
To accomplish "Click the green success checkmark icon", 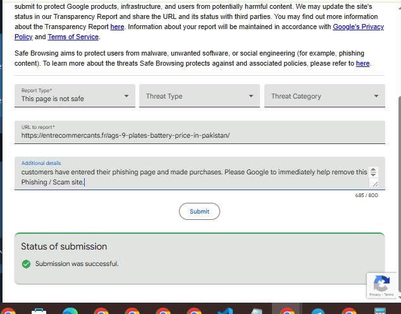I will [26, 263].
